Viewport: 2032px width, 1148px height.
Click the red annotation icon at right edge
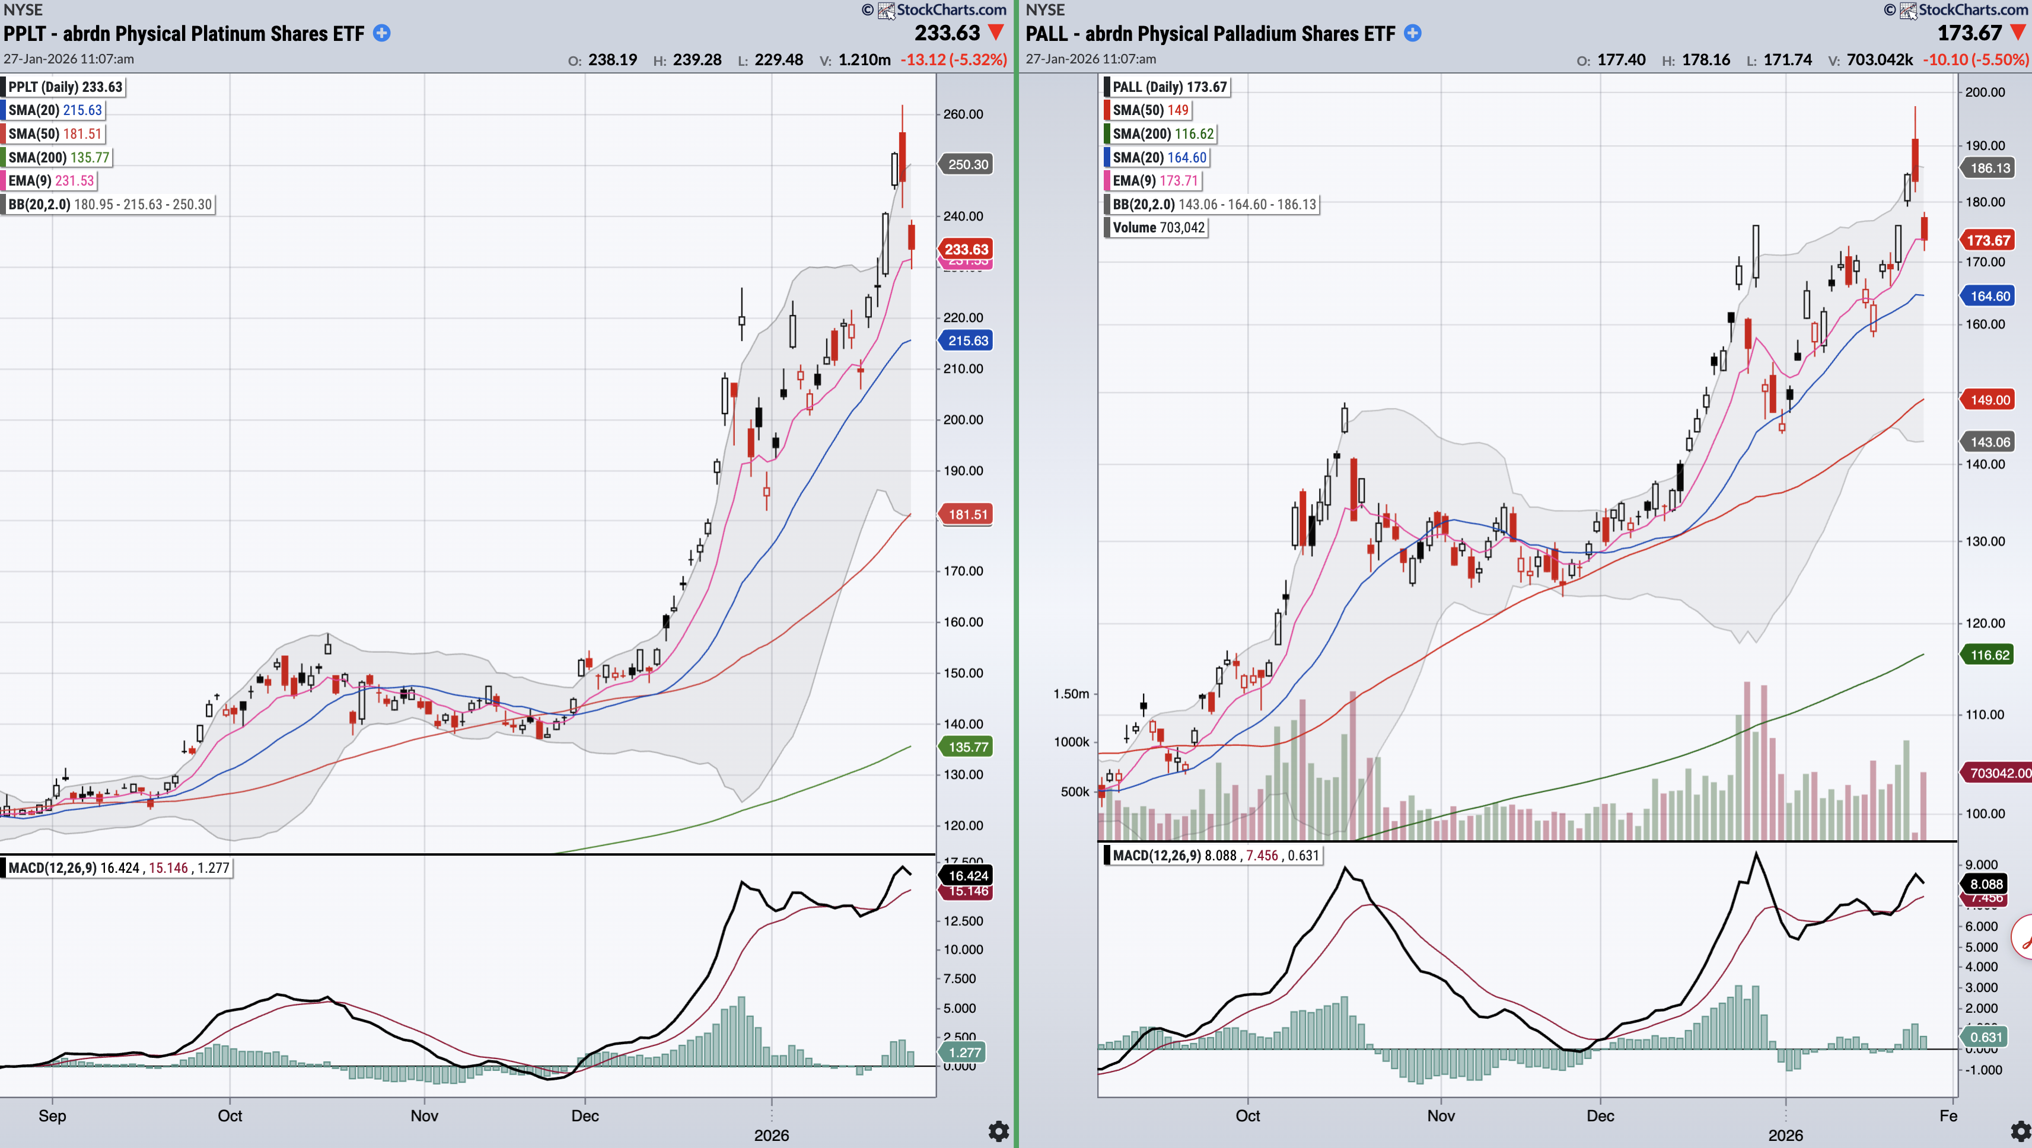pos(2024,938)
